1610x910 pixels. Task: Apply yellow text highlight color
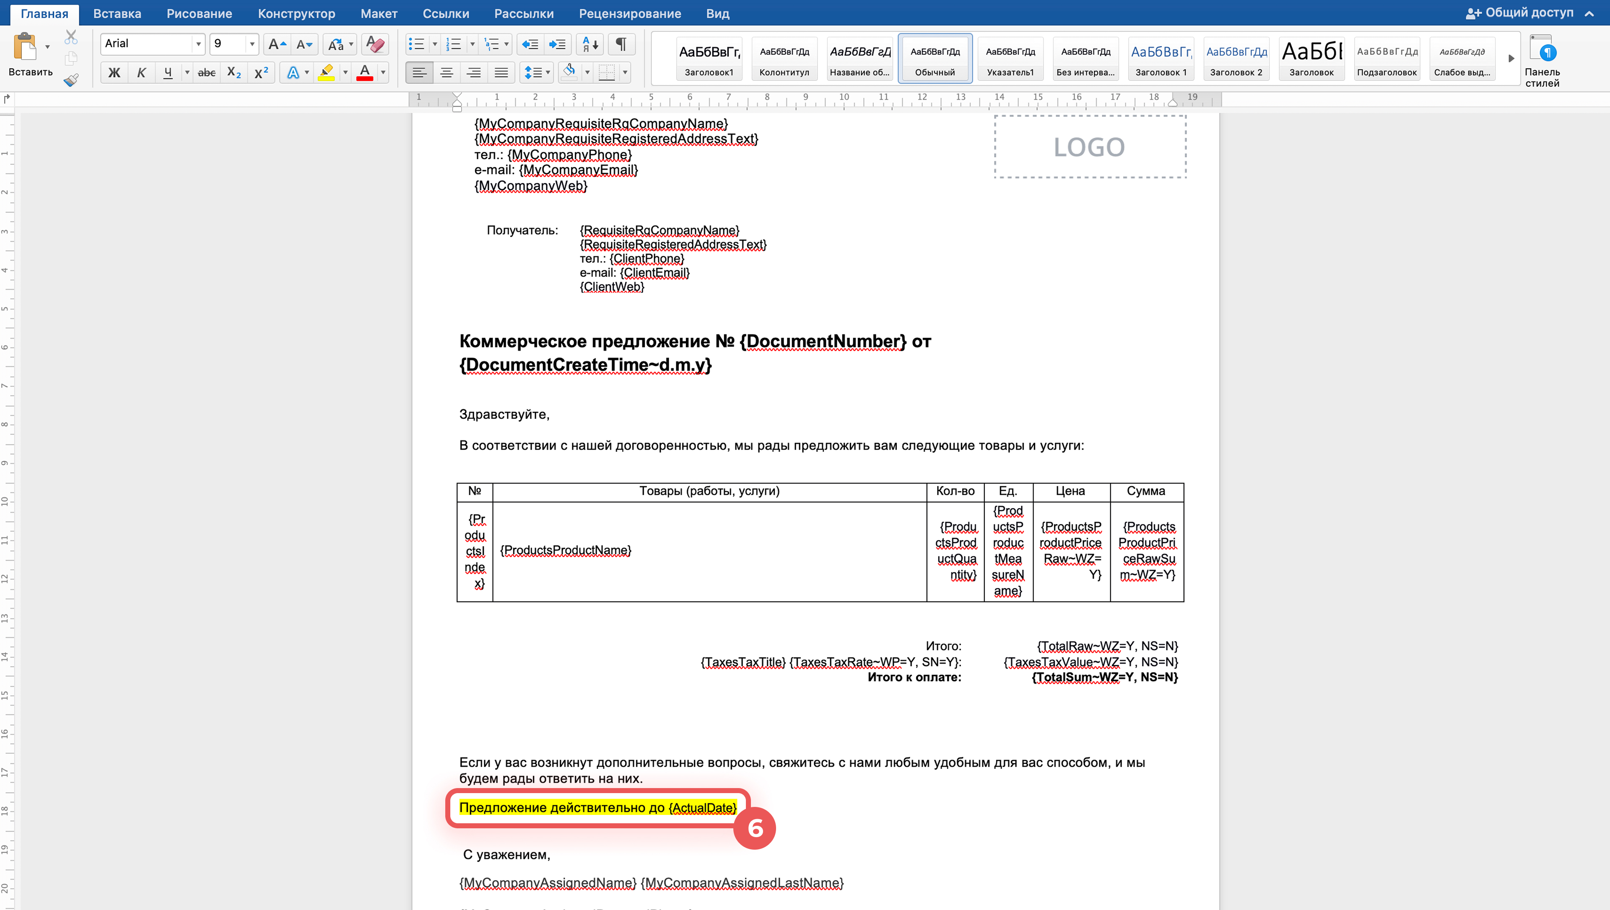326,72
